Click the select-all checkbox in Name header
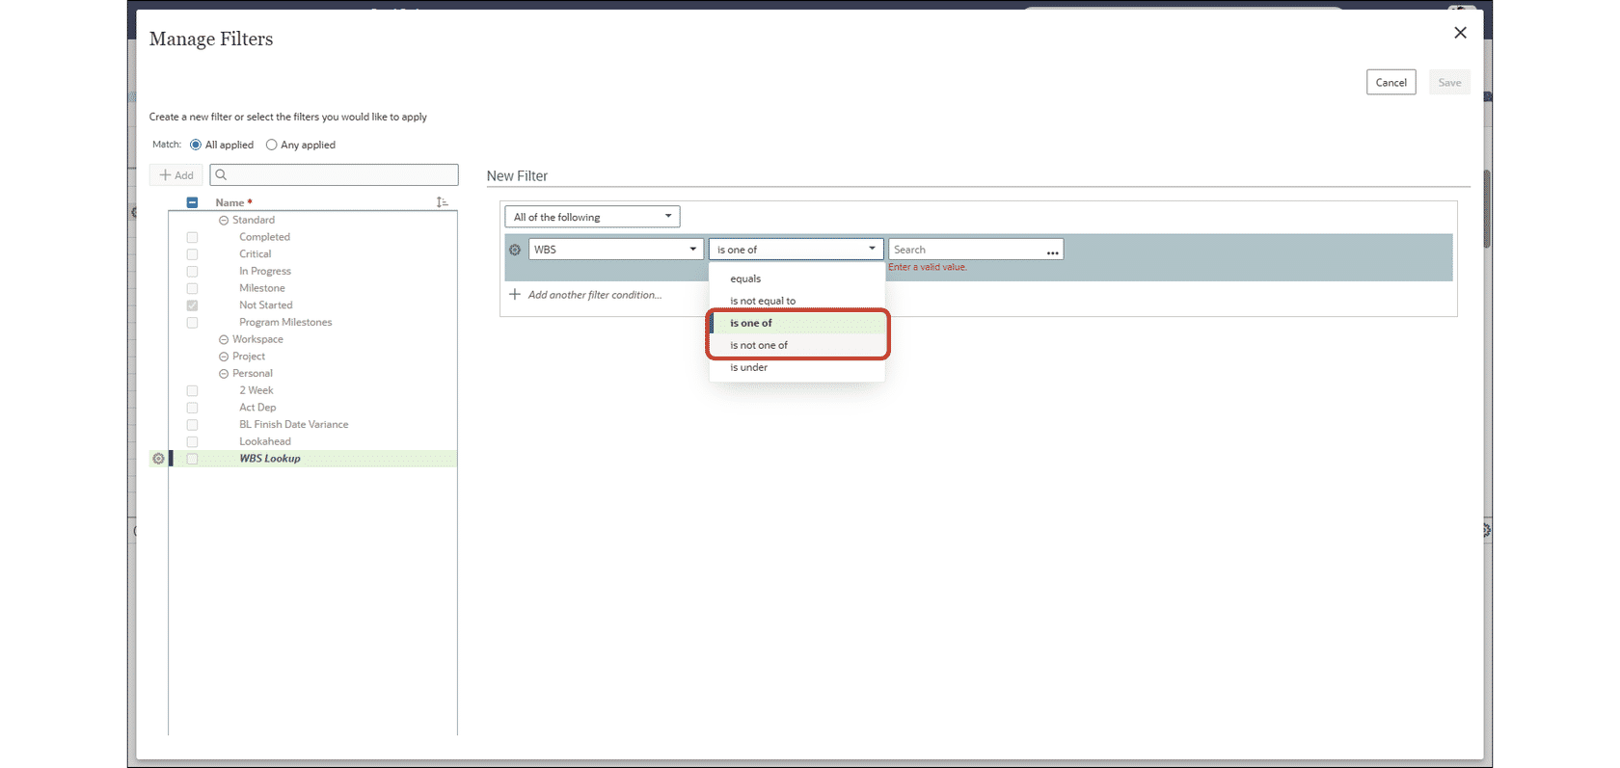The height and width of the screenshot is (768, 1620). pyautogui.click(x=192, y=202)
